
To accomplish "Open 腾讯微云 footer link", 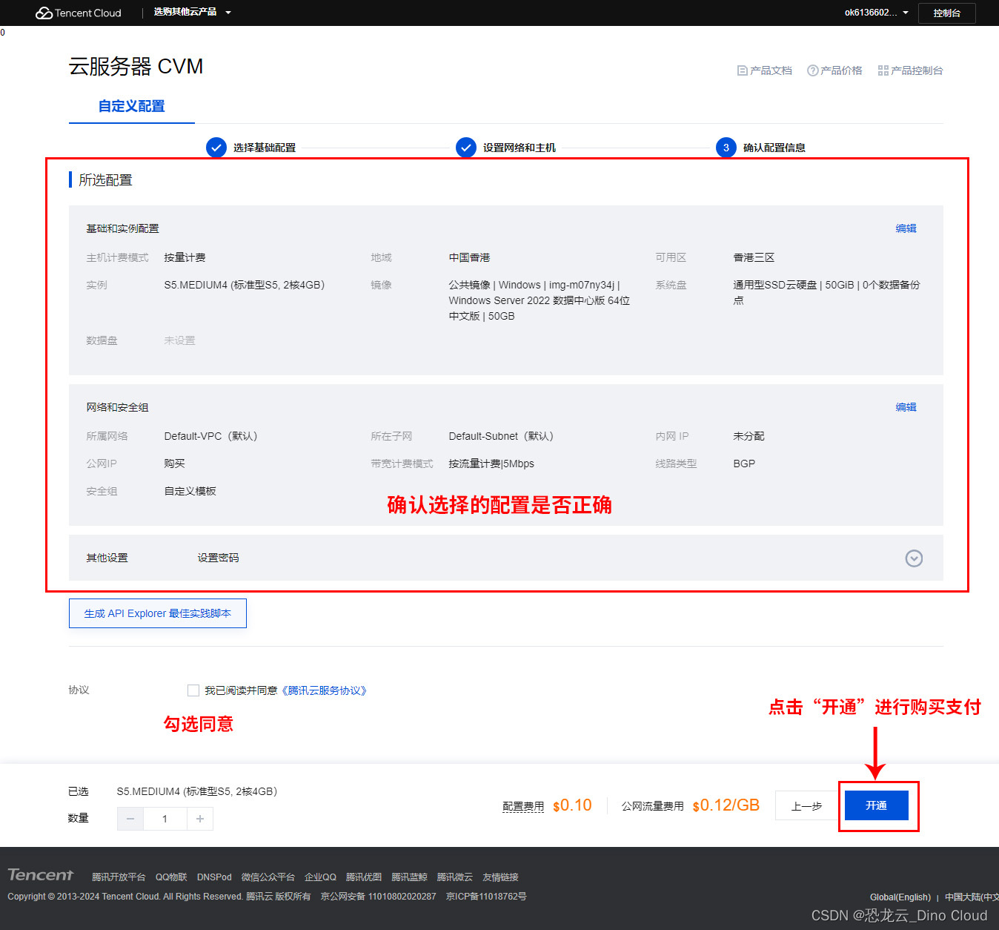I will (x=454, y=877).
